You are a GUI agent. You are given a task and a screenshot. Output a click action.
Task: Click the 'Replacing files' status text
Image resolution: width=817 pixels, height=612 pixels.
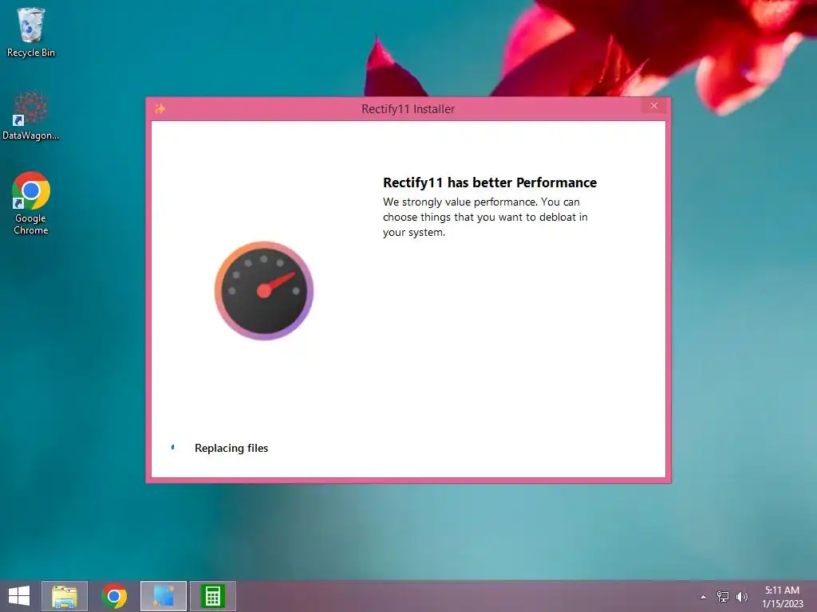coord(231,448)
